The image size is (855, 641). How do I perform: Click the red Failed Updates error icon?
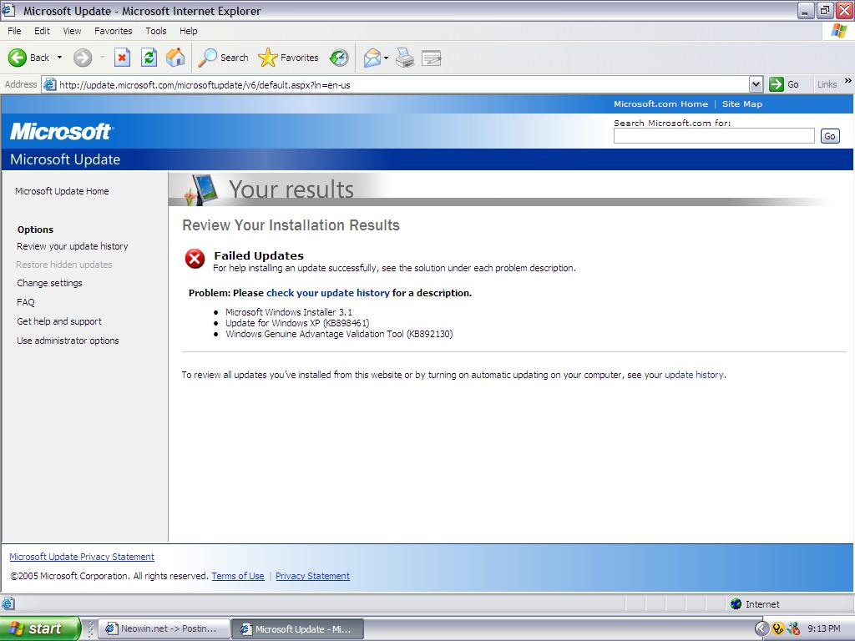[x=195, y=259]
